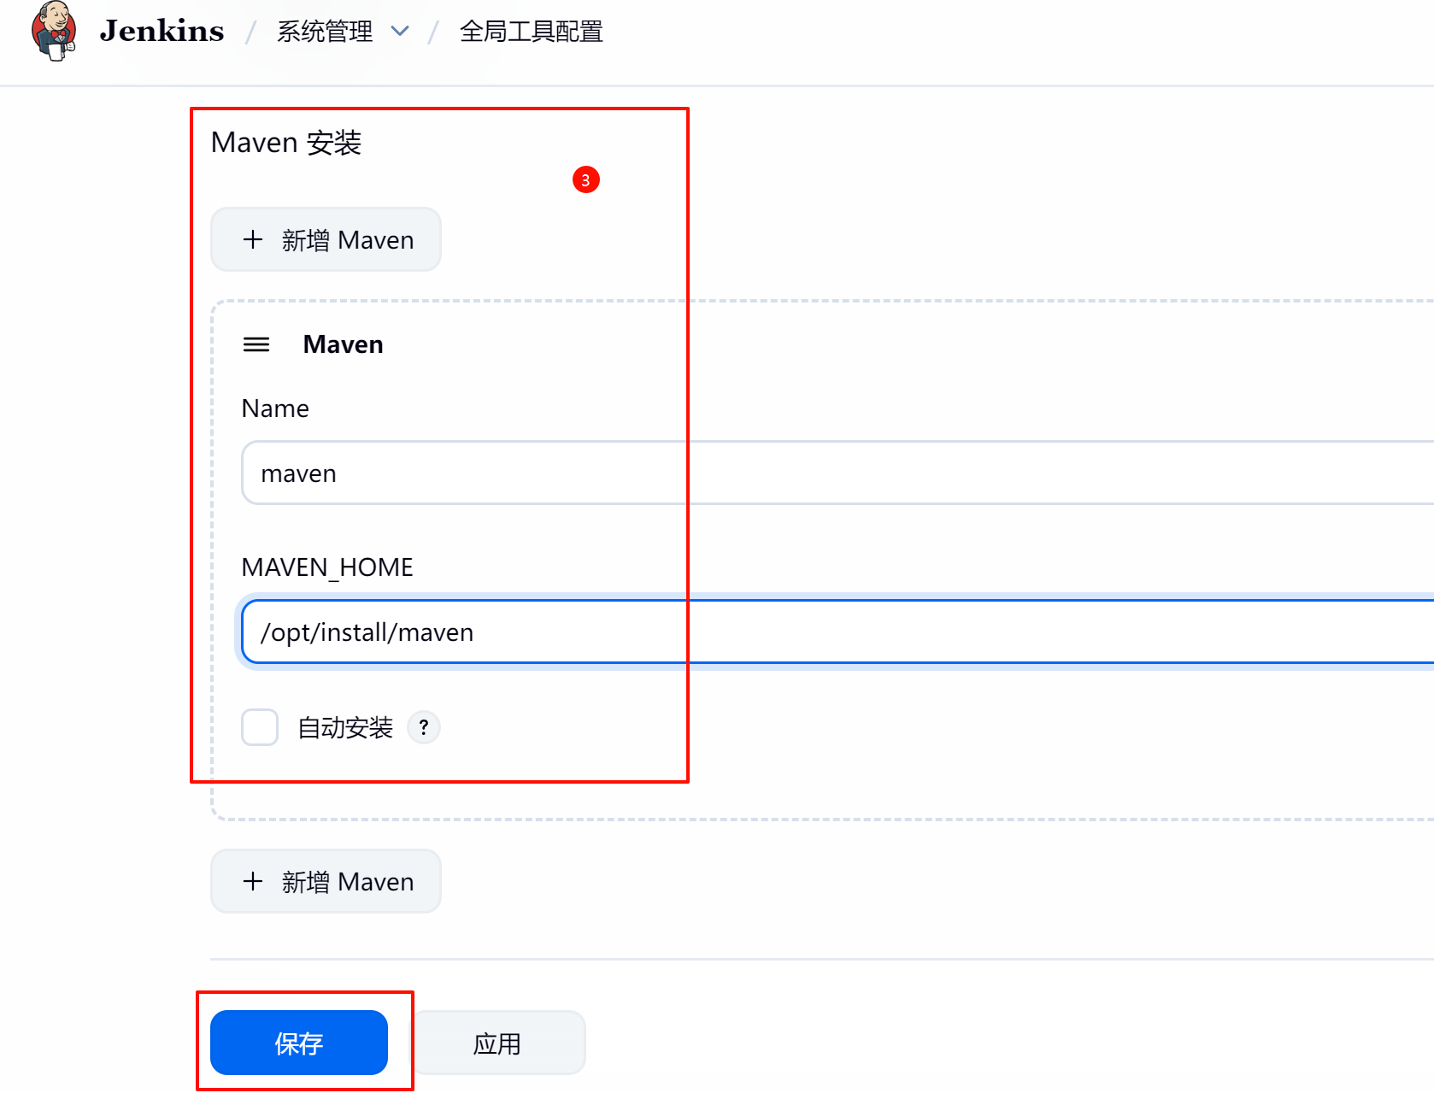Click the 自动安装 label text
The width and height of the screenshot is (1434, 1093).
(x=345, y=727)
